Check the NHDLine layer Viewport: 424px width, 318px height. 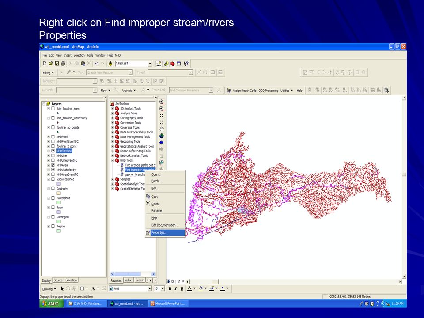tap(53, 155)
